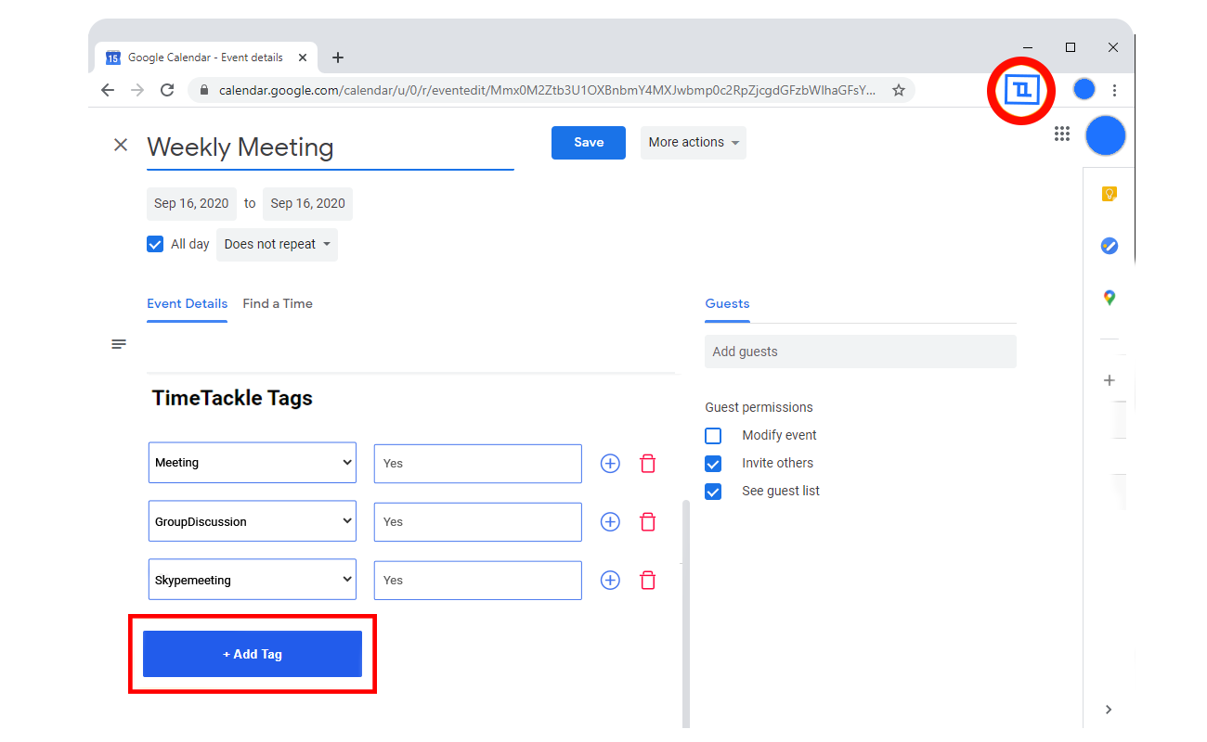Click the Add Tag button
The height and width of the screenshot is (742, 1207).
[252, 653]
